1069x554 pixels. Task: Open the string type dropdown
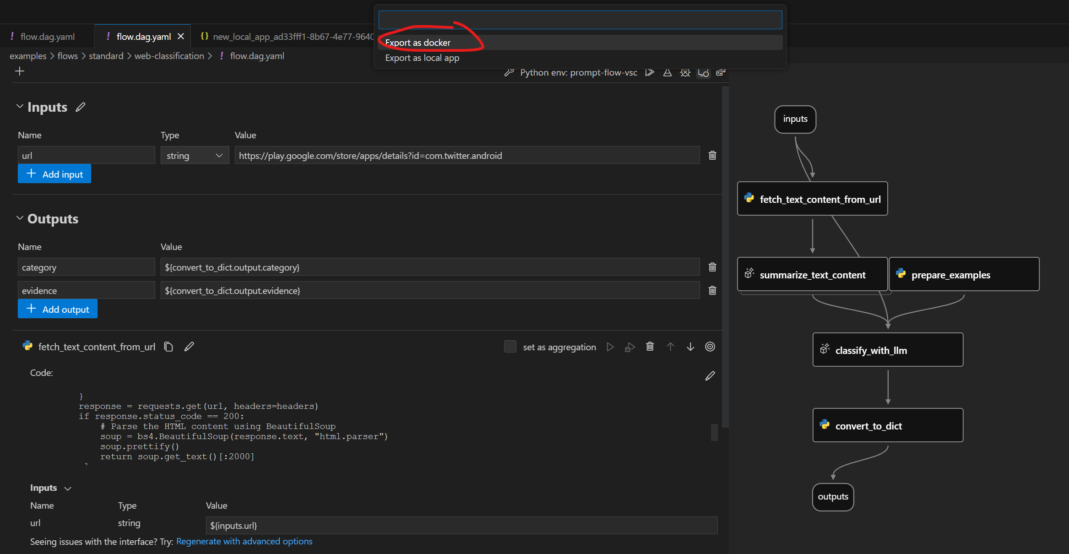[195, 156]
